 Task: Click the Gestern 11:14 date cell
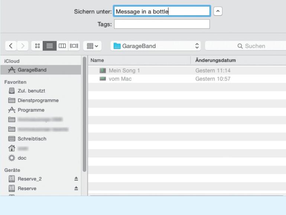213,71
